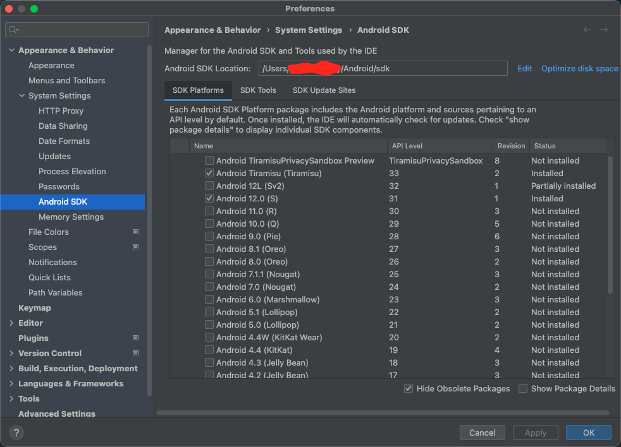Click the forward navigation arrow

point(604,30)
